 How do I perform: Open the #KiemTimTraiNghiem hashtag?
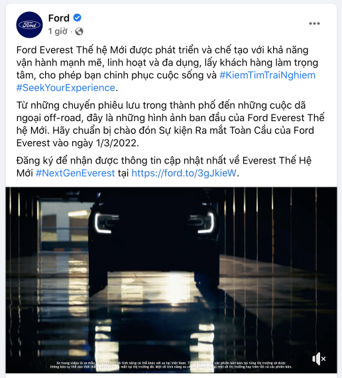click(x=267, y=75)
